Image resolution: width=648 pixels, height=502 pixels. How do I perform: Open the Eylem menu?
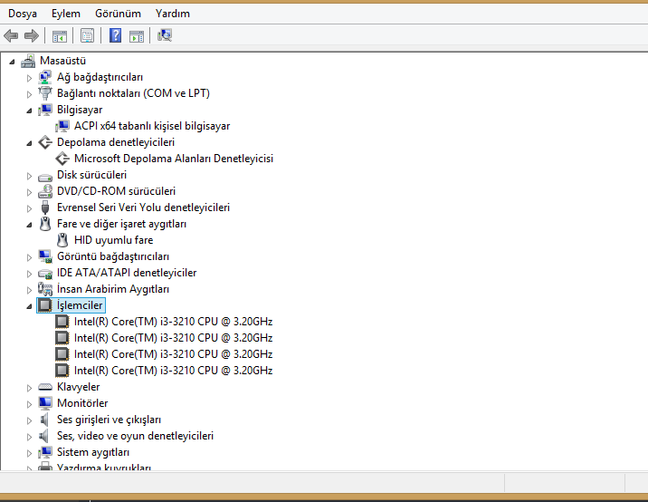[x=66, y=14]
